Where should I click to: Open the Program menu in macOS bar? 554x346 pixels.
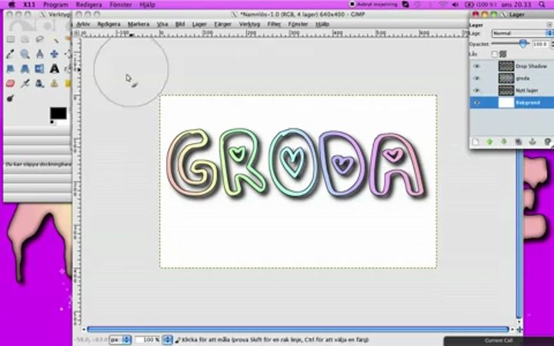pyautogui.click(x=55, y=5)
